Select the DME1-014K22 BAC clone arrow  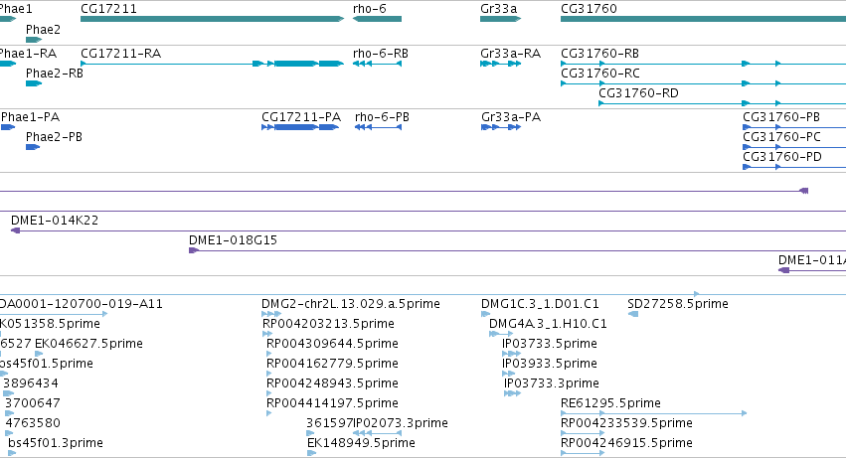428,230
